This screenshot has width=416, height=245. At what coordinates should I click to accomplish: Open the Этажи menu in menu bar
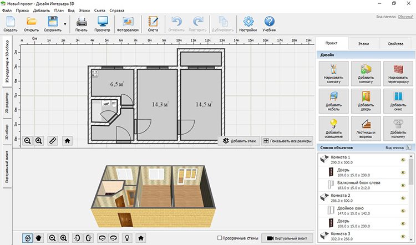click(84, 11)
